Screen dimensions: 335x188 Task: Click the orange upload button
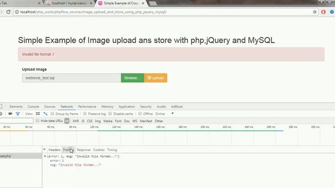[156, 78]
